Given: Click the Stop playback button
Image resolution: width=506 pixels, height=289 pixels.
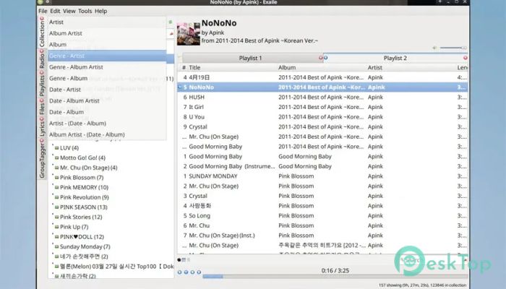Looking at the screenshot, I should pyautogui.click(x=193, y=272).
